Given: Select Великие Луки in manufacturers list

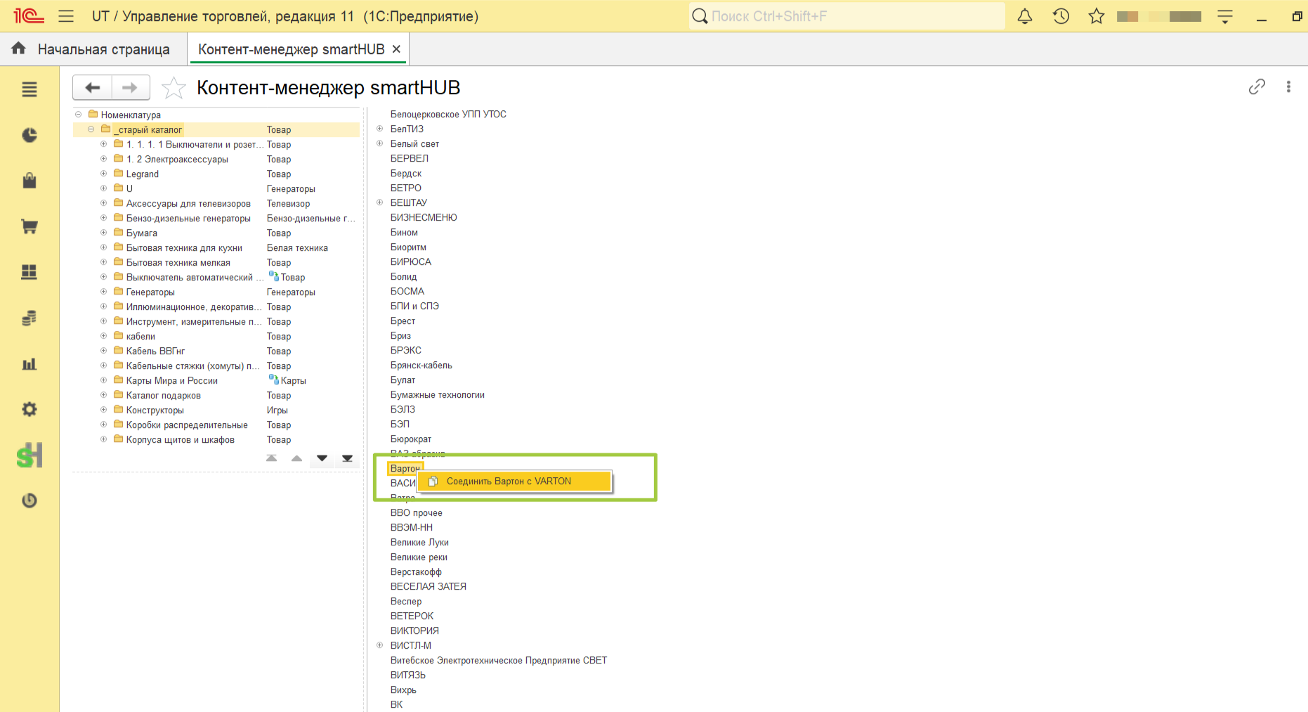Looking at the screenshot, I should (x=419, y=543).
